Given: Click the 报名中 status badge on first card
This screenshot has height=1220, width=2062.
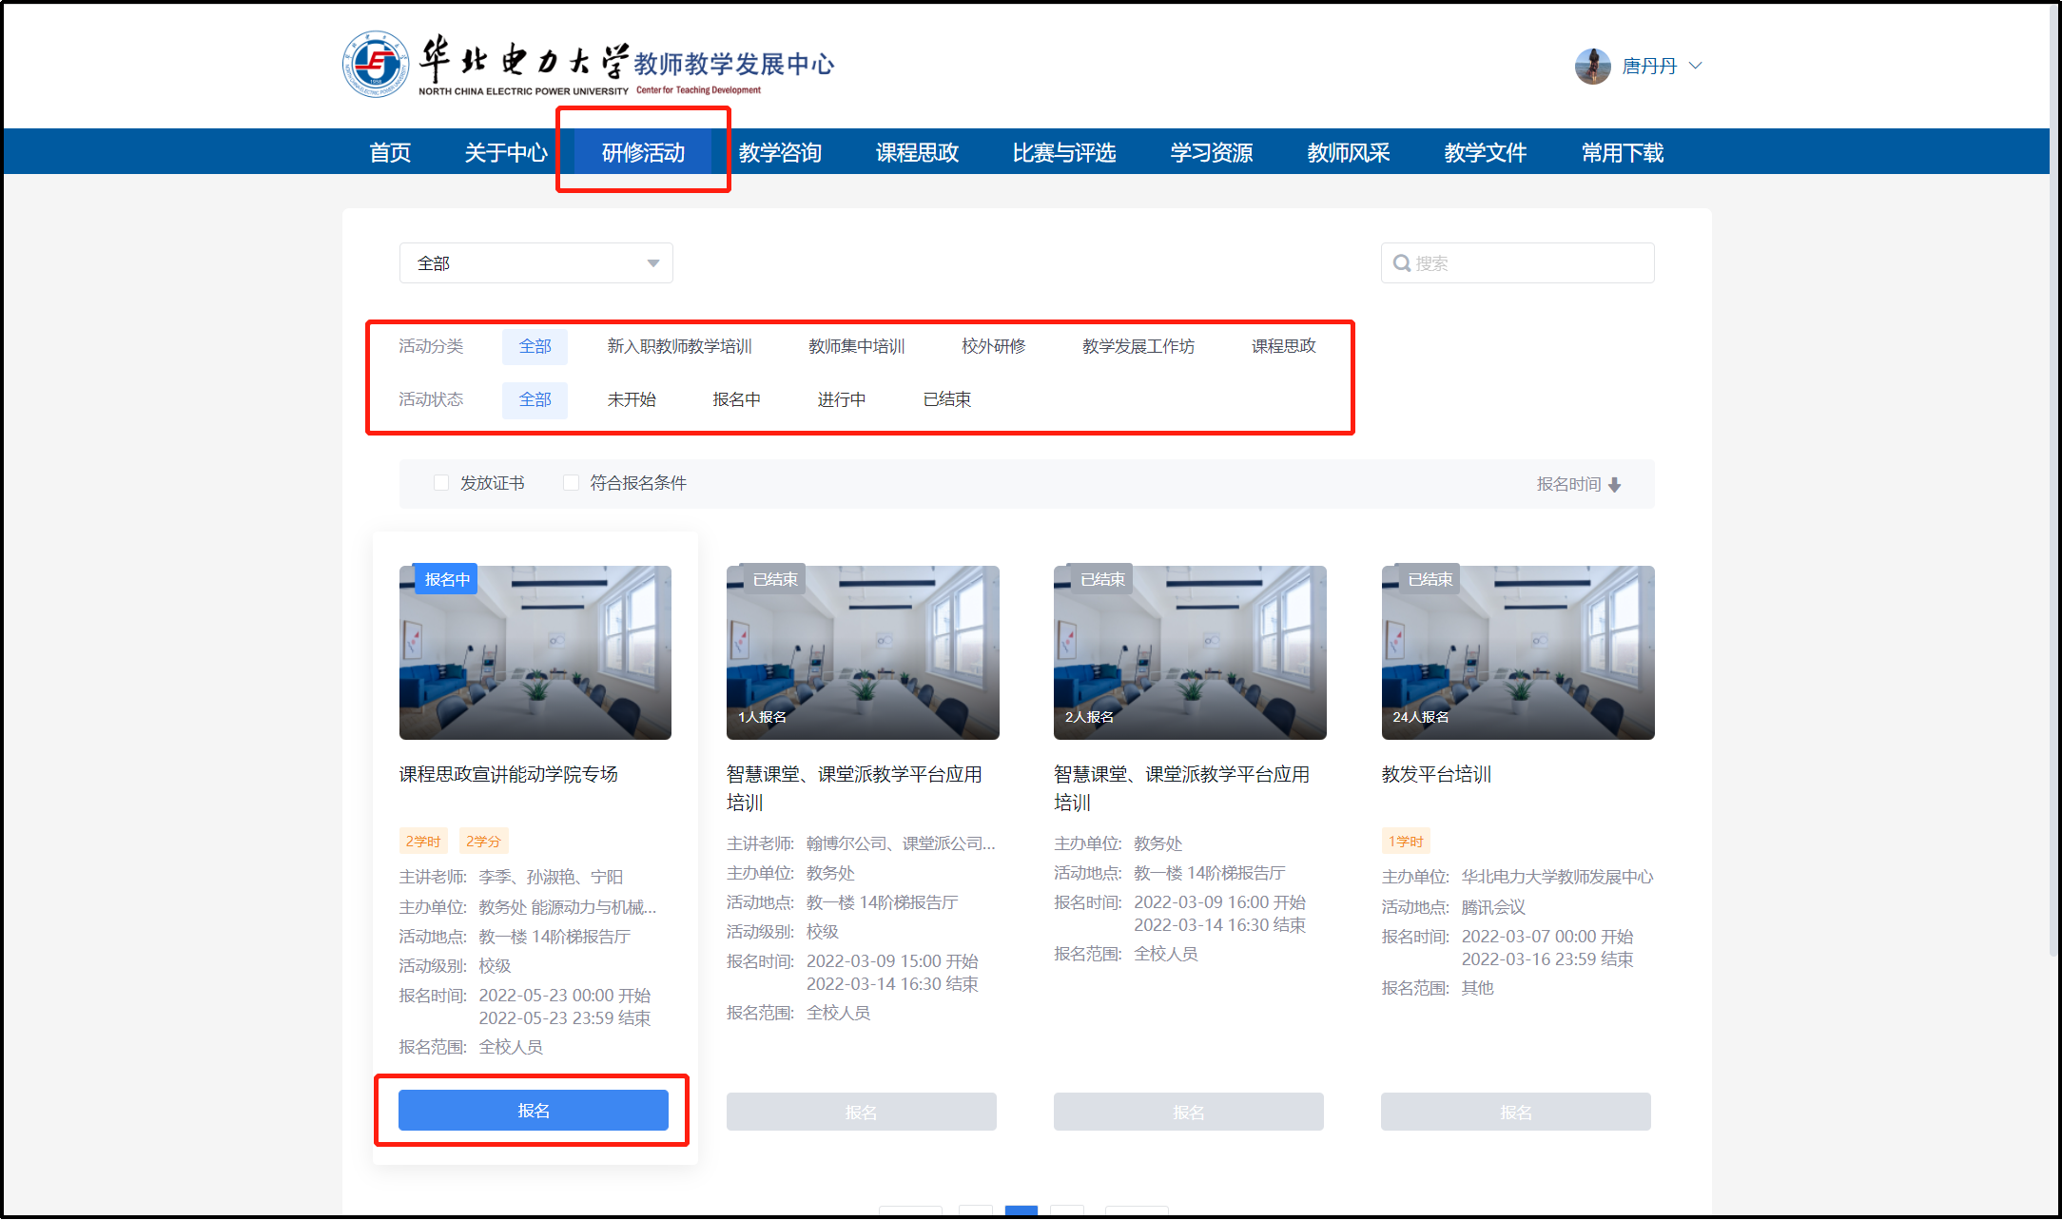Looking at the screenshot, I should tap(447, 579).
